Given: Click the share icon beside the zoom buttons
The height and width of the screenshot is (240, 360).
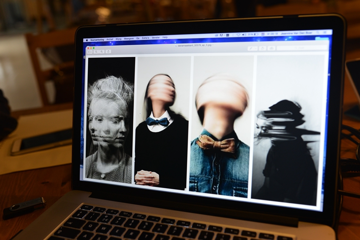Looking at the screenshot, I should point(108,51).
